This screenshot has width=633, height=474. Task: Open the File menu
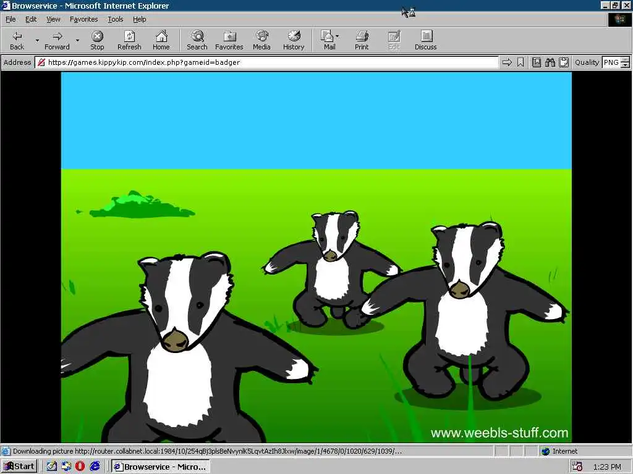pyautogui.click(x=11, y=19)
